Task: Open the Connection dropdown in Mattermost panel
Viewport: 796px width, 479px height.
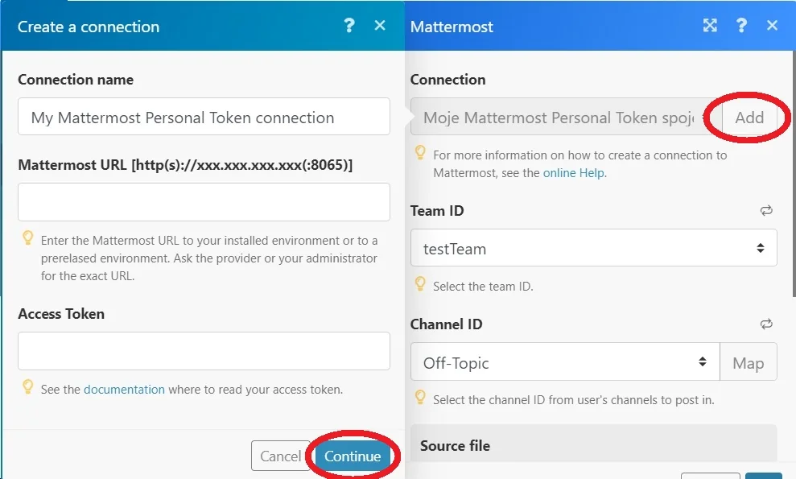Action: tap(566, 118)
